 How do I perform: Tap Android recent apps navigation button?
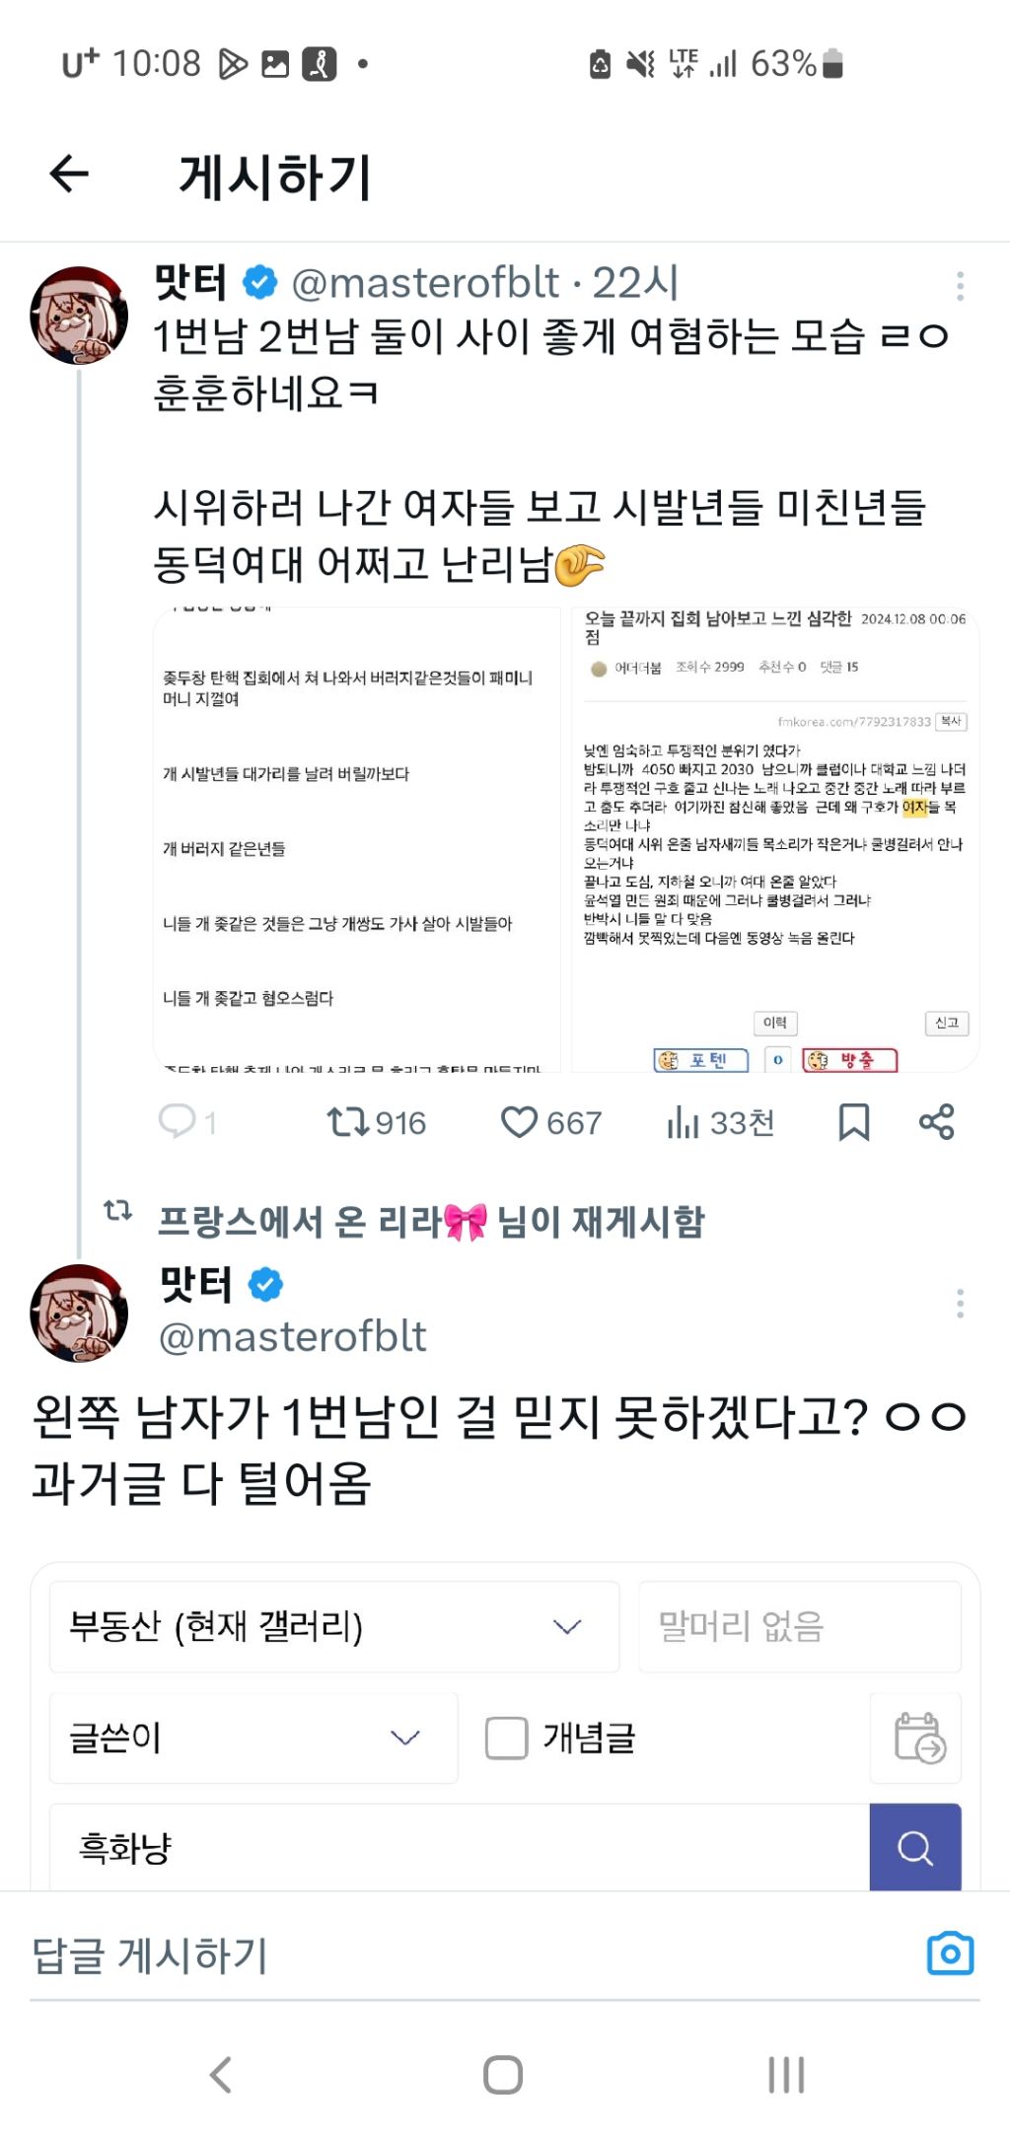point(786,2075)
